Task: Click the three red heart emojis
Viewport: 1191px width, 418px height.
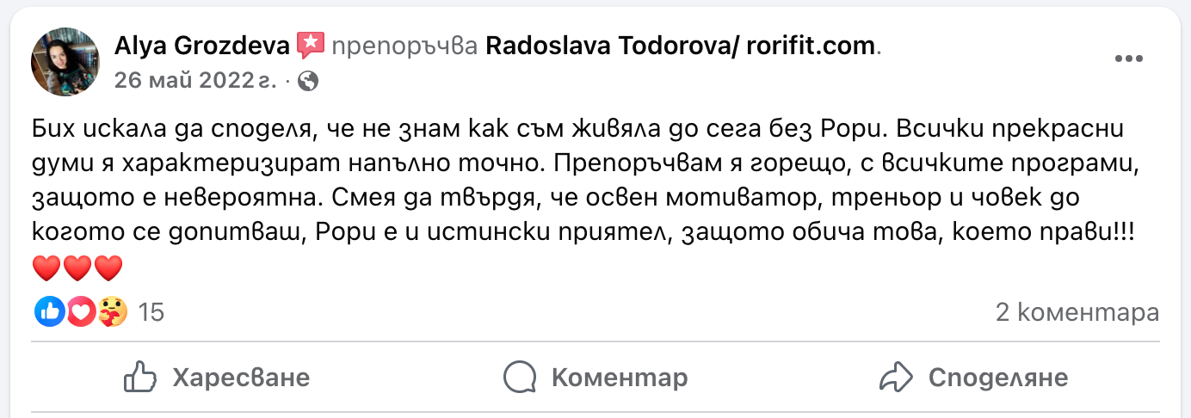Action: (77, 269)
